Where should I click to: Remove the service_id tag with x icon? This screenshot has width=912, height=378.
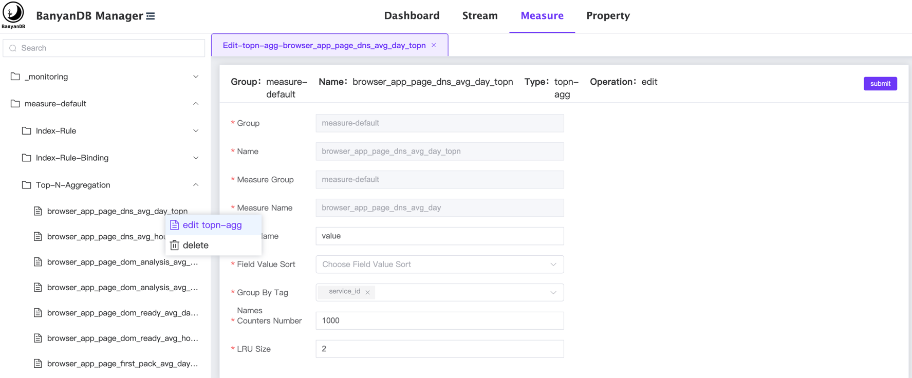(368, 292)
